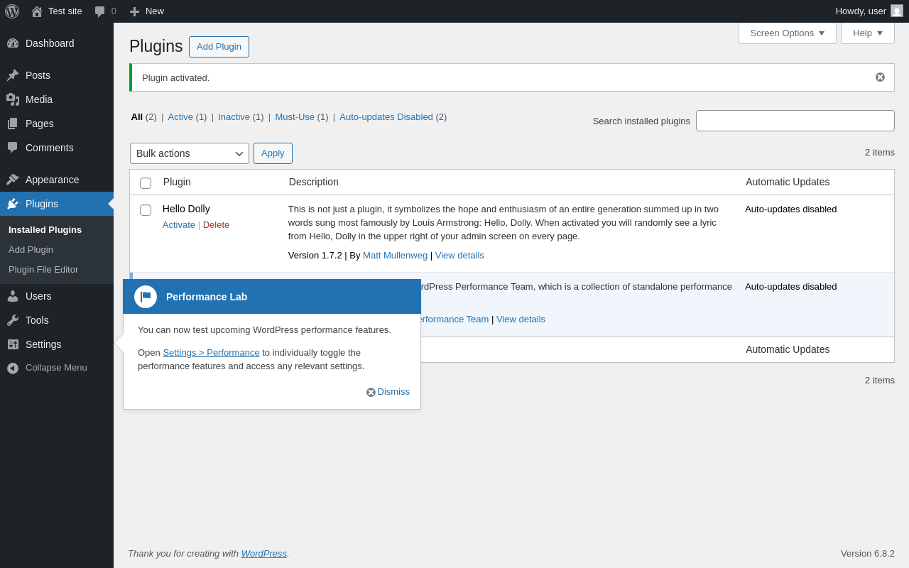
Task: Open Add Plugin in the sidebar submenu
Action: [31, 250]
